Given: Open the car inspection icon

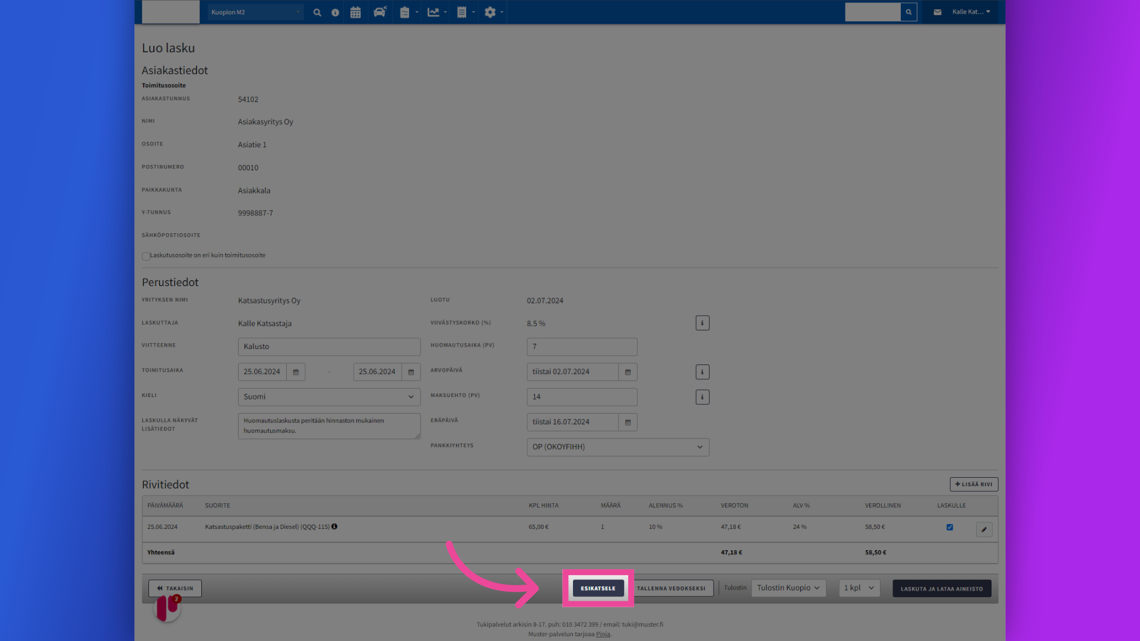Looking at the screenshot, I should (x=380, y=12).
